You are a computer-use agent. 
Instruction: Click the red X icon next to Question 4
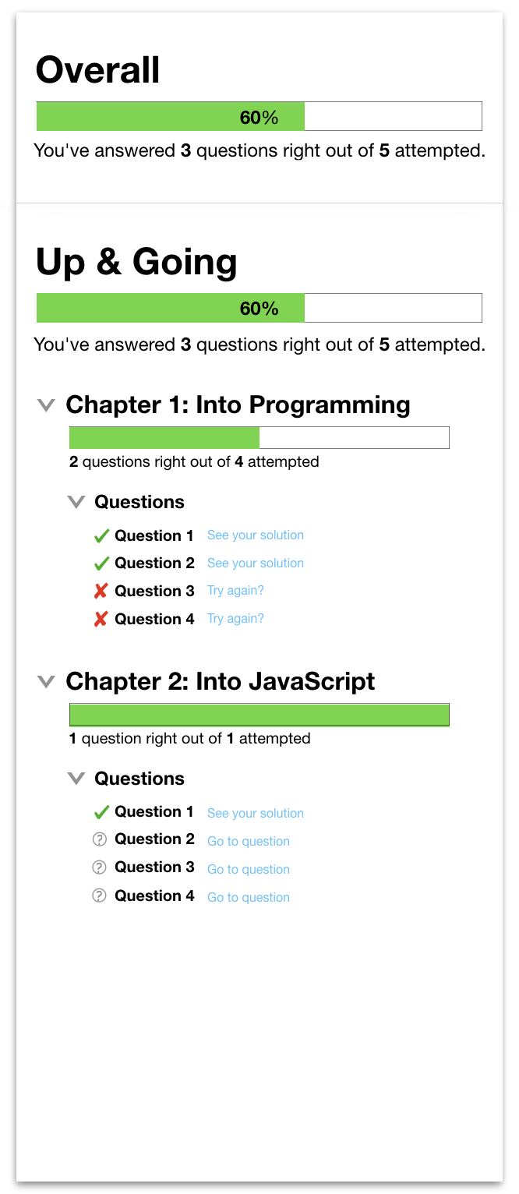[x=101, y=618]
